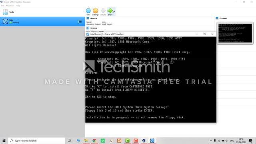Open Google Chrome from the taskbar

point(94,140)
